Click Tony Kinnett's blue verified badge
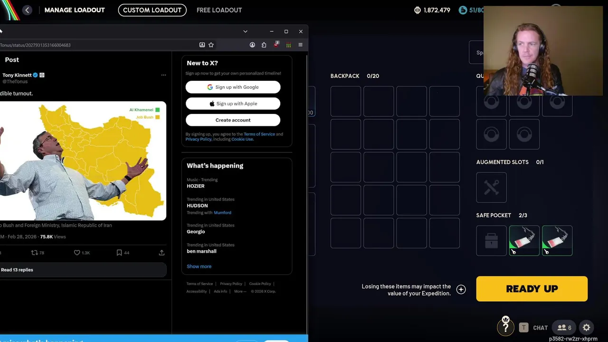The width and height of the screenshot is (608, 342). point(35,75)
